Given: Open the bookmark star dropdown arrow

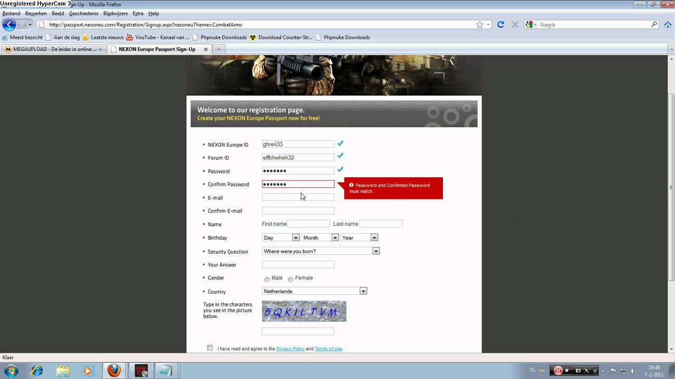Looking at the screenshot, I should 488,24.
